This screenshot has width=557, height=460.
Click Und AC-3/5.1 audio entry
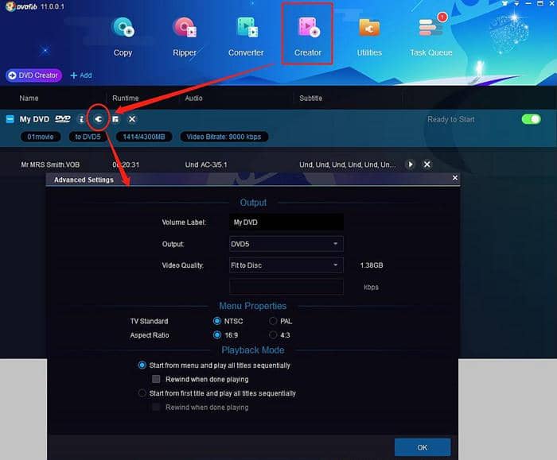click(206, 165)
